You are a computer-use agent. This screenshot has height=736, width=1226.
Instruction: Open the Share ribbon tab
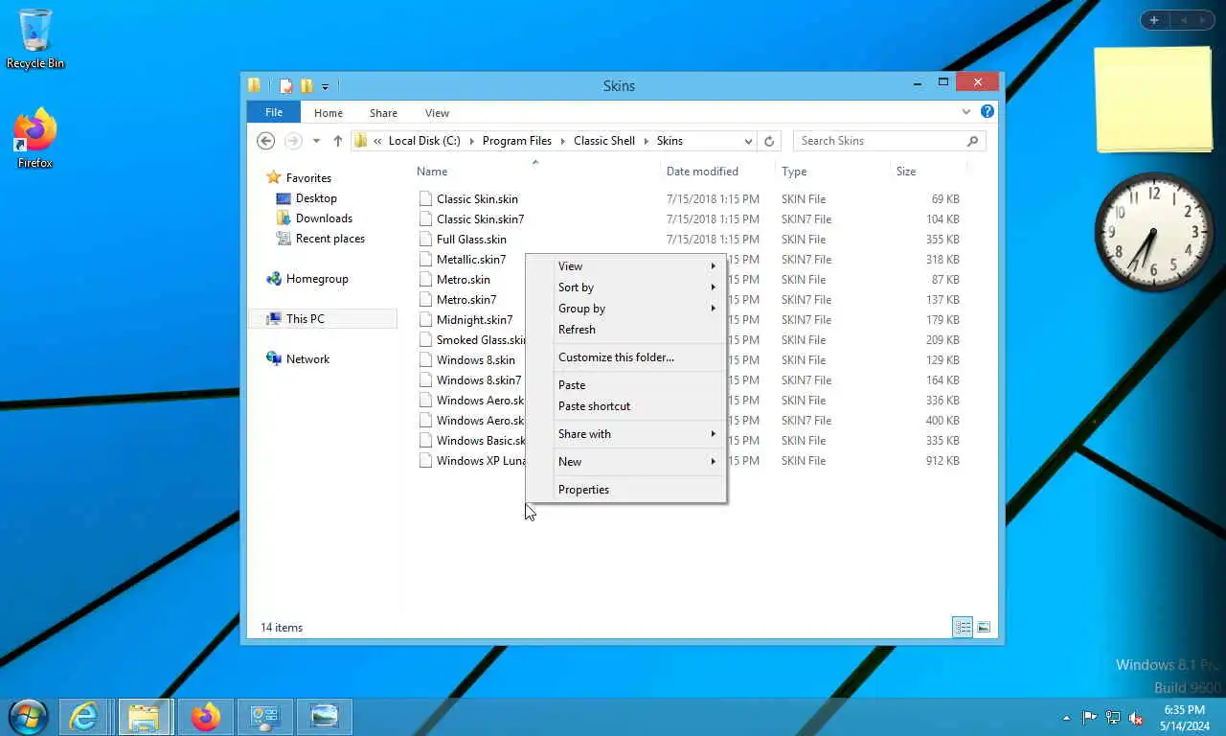pyautogui.click(x=383, y=113)
